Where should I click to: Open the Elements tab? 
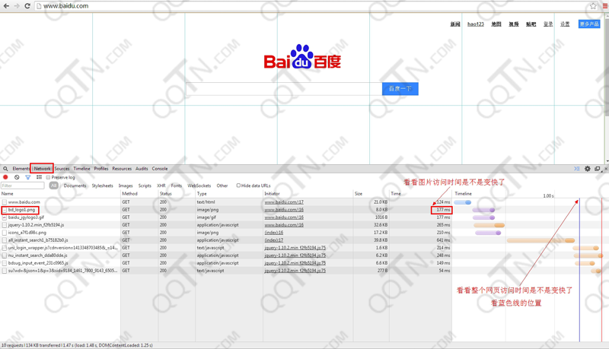point(21,169)
